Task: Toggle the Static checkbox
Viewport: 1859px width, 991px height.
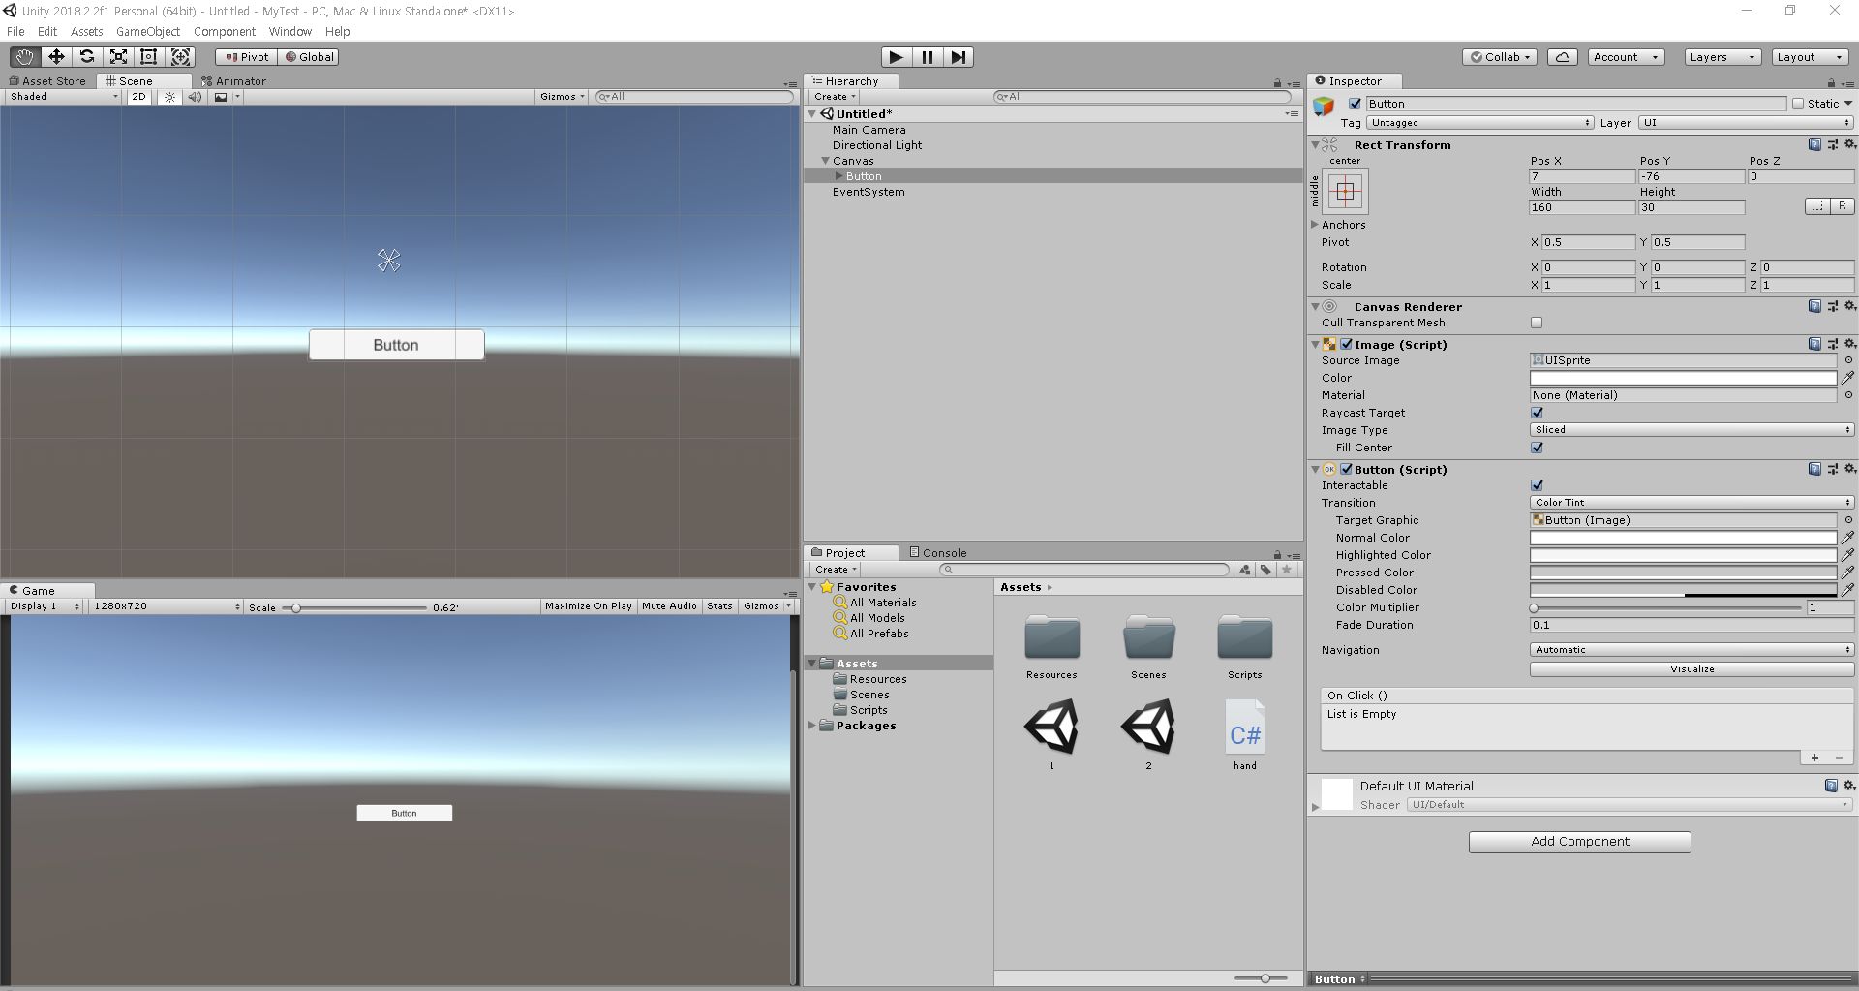Action: click(x=1798, y=104)
